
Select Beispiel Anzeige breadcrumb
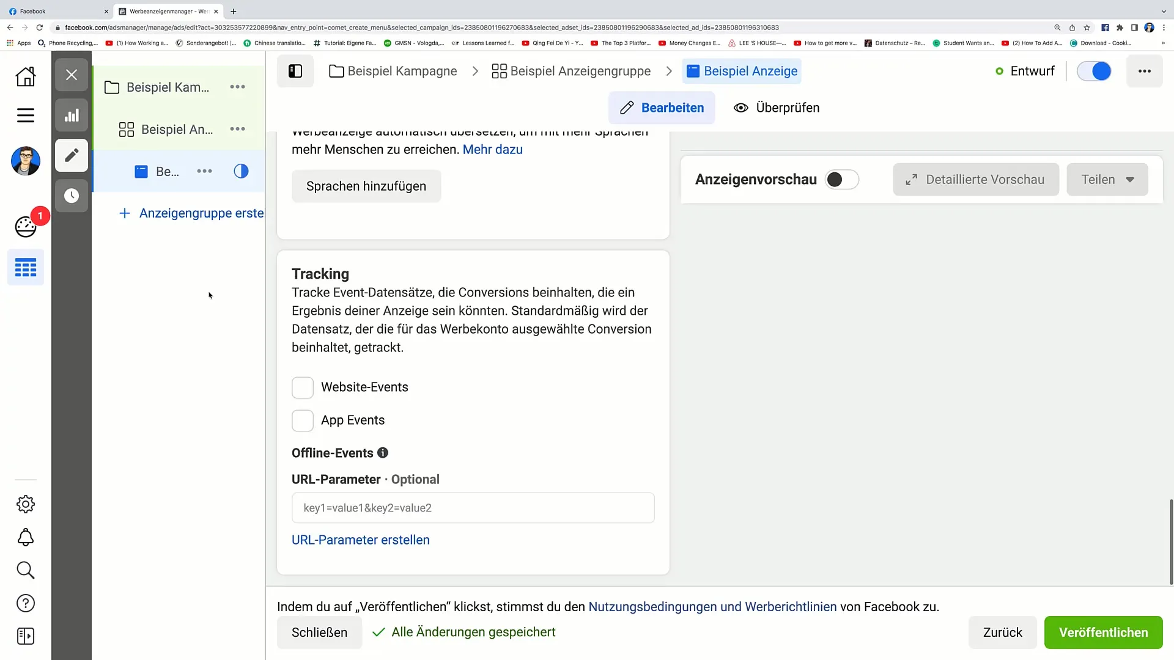(x=742, y=71)
